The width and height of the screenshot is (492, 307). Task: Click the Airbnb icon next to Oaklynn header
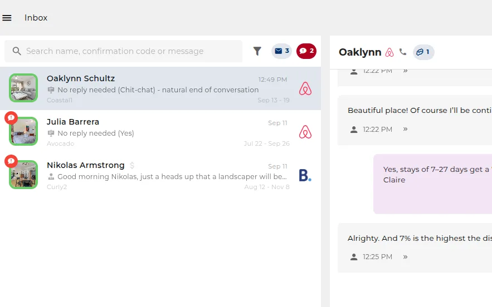[x=389, y=52]
